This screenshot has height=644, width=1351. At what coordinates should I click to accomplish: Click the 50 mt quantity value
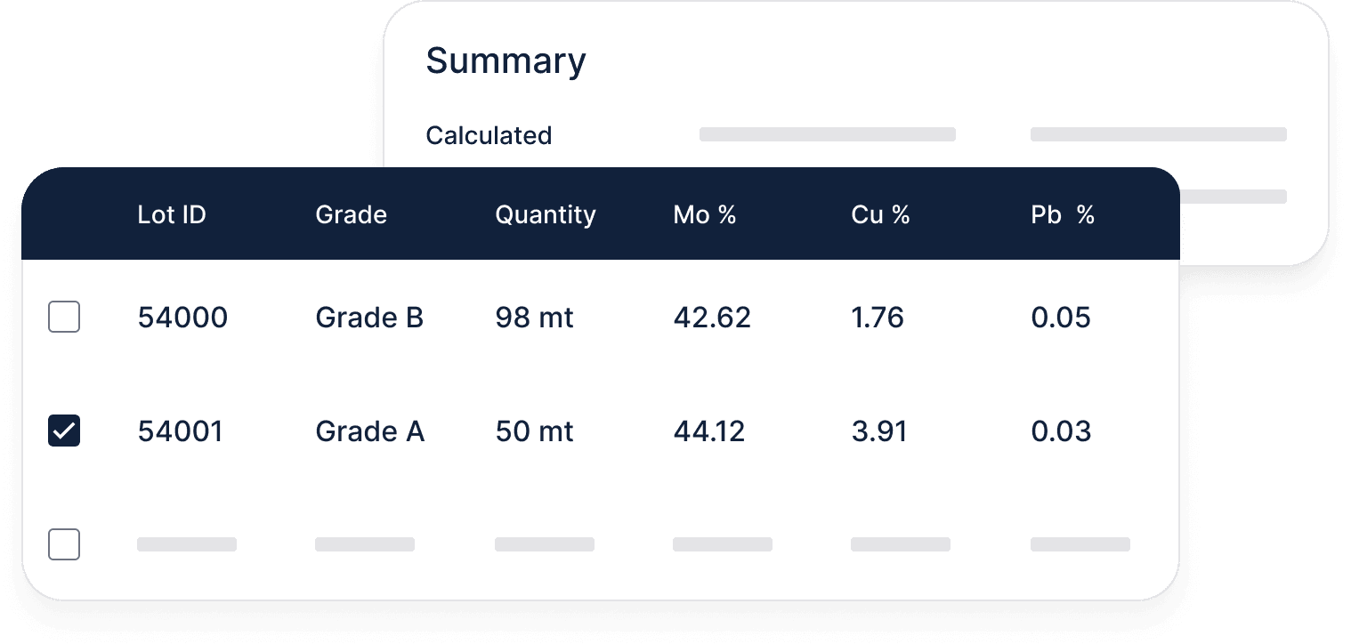(x=534, y=431)
